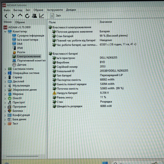
Task: Switch to the Обране sidebar tab
Action: click(x=20, y=22)
